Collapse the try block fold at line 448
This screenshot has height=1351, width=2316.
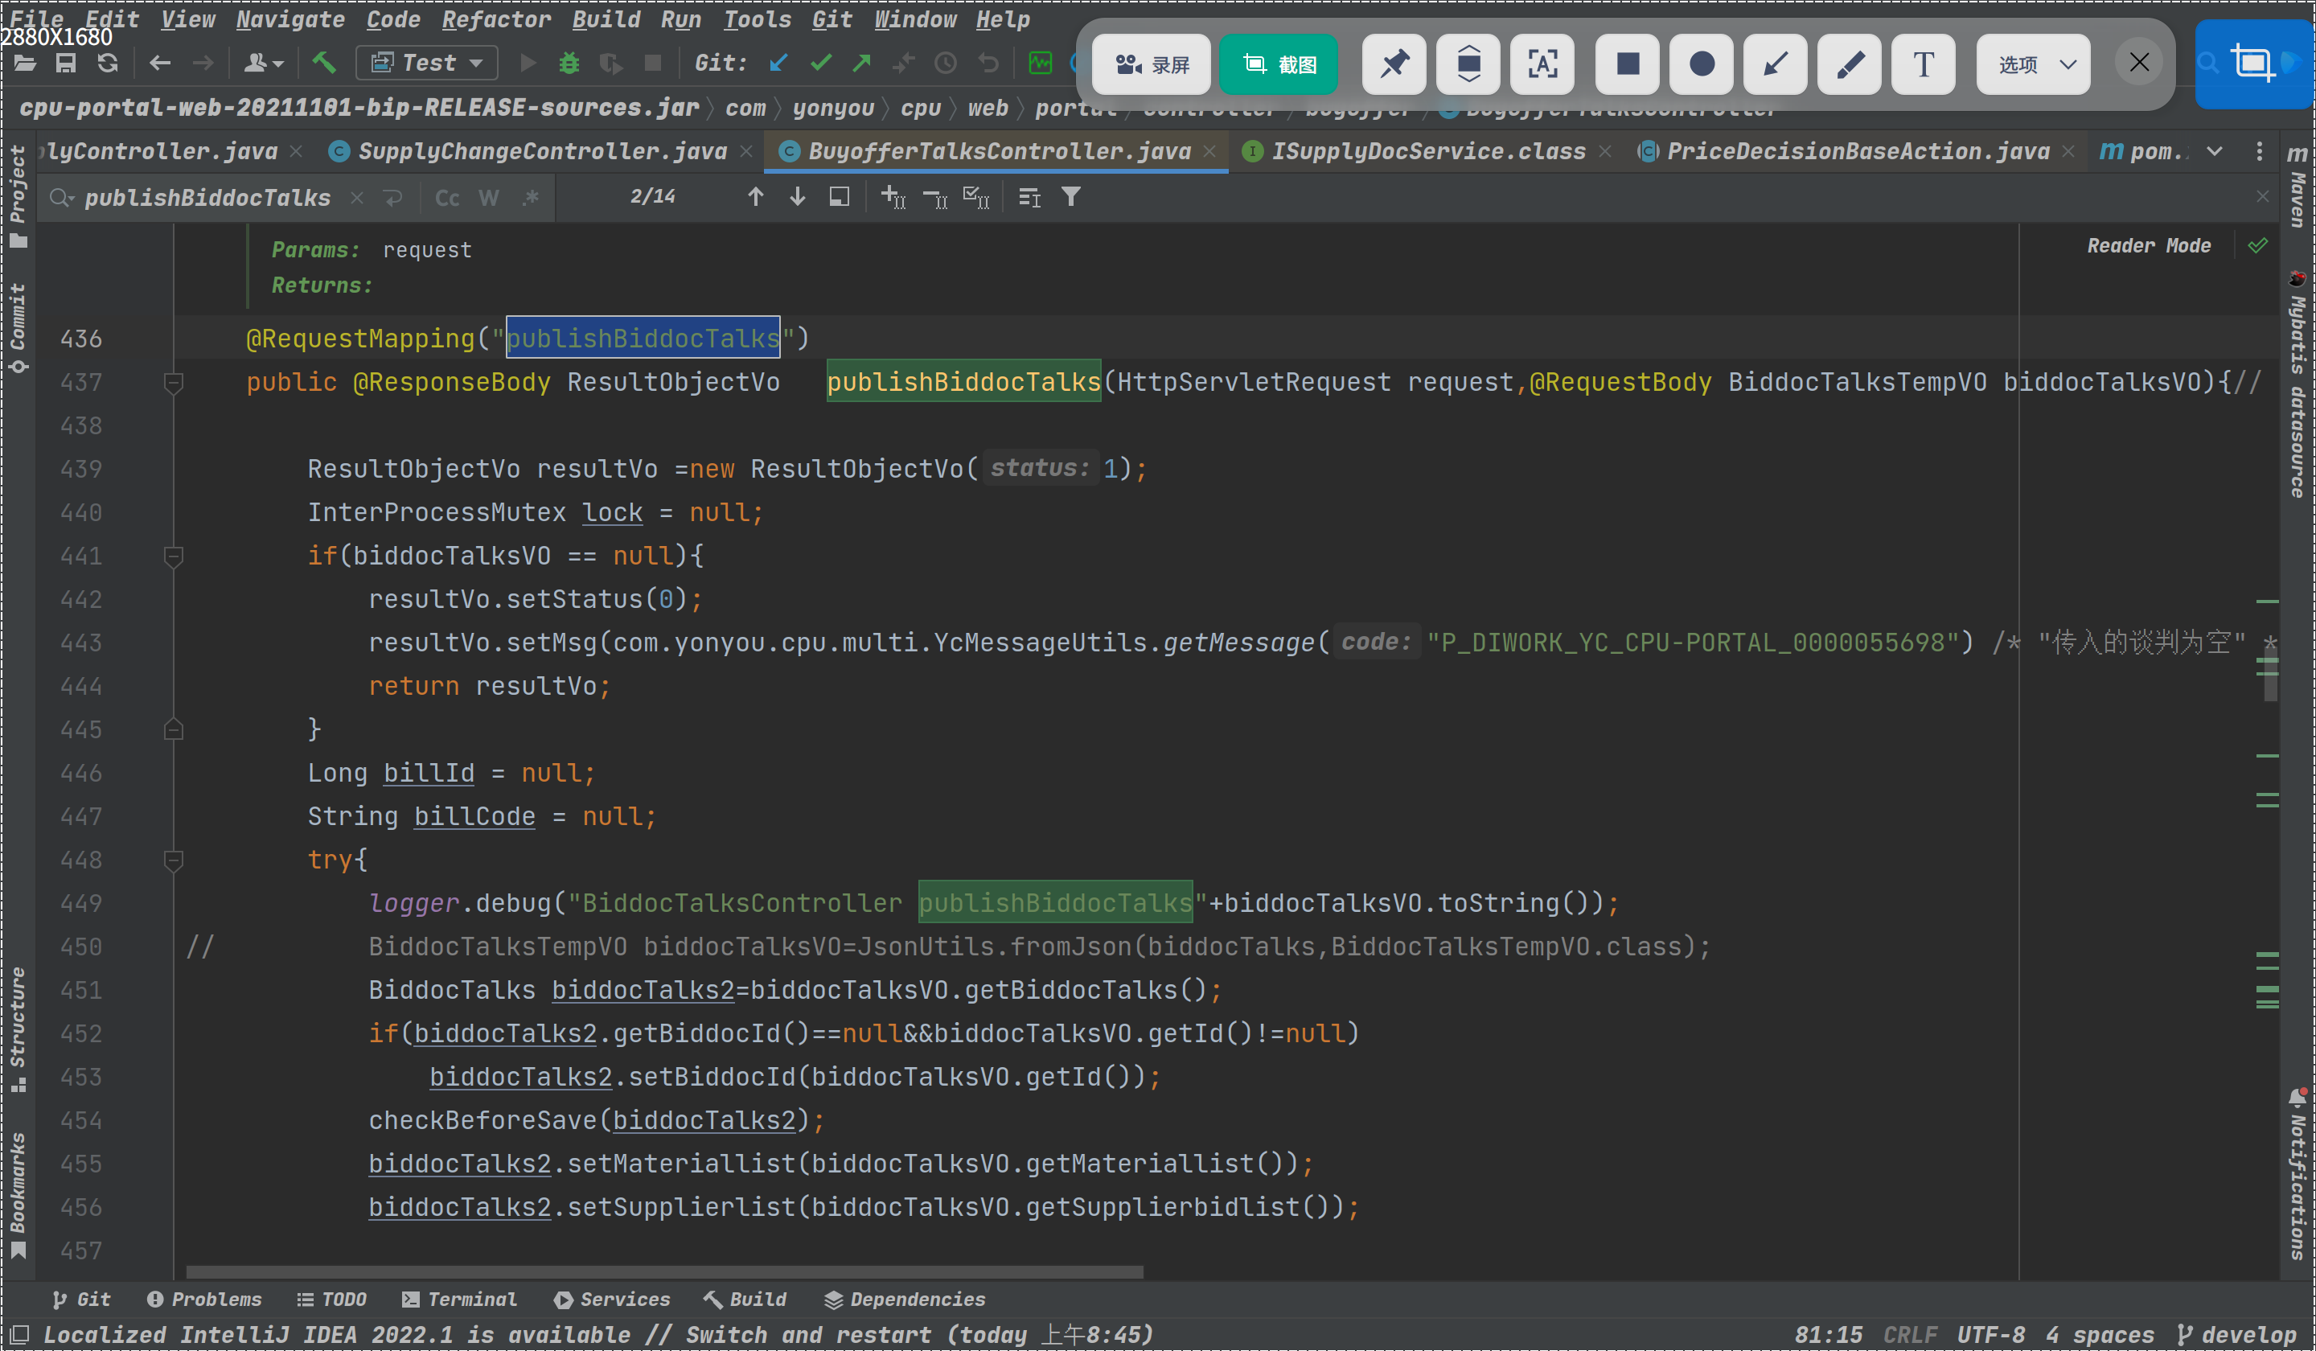coord(173,860)
